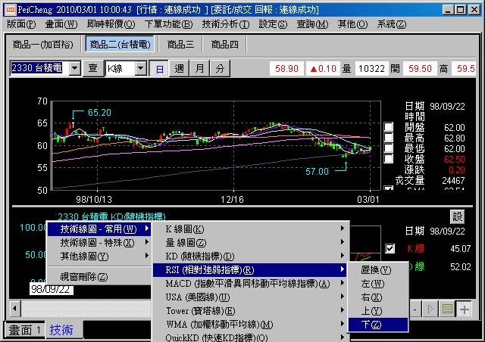Toggle the checkbox beside 開盤 value
The image size is (485, 342).
[x=389, y=127]
